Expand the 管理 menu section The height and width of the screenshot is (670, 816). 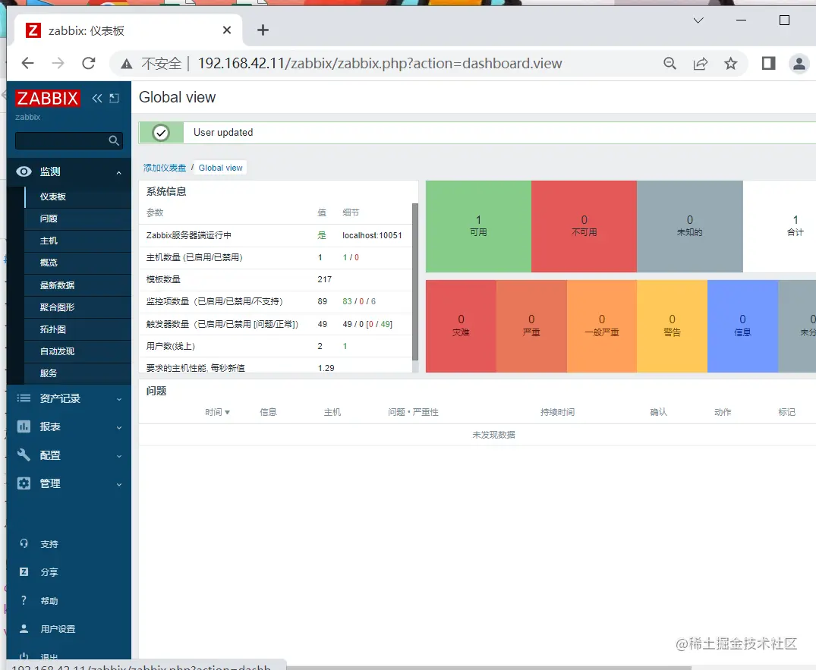(118, 484)
